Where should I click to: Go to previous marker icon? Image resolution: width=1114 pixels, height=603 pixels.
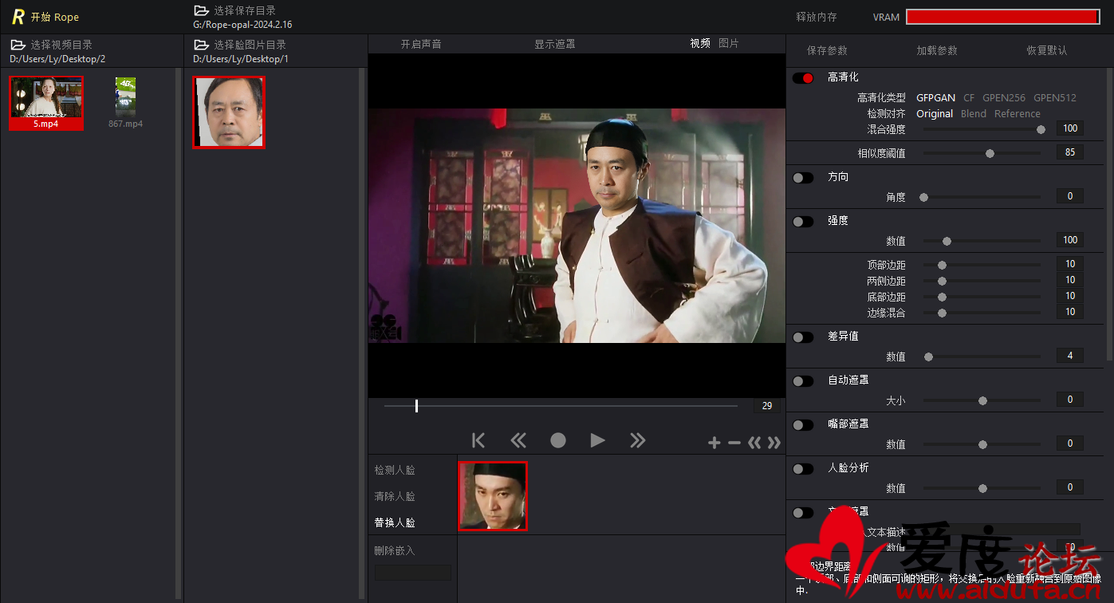click(x=754, y=443)
